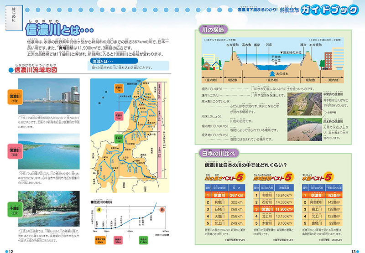
Task: Click 堤外地 label in cross-section diagram
Action: 272,80
